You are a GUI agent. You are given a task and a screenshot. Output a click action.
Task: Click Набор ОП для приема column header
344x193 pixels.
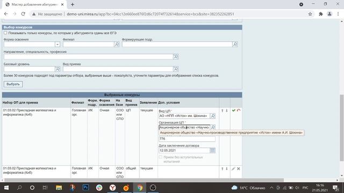coord(20,102)
